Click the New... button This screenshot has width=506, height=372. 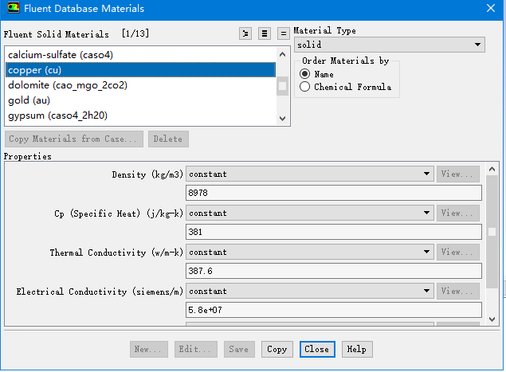click(149, 349)
